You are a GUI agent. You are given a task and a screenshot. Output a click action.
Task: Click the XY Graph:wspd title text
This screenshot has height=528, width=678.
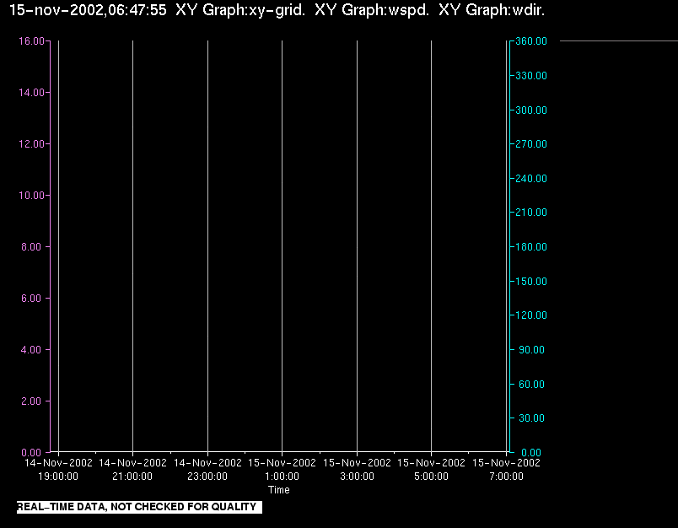(372, 10)
